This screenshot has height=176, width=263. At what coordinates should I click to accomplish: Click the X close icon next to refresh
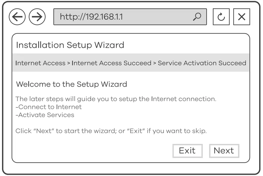point(241,17)
